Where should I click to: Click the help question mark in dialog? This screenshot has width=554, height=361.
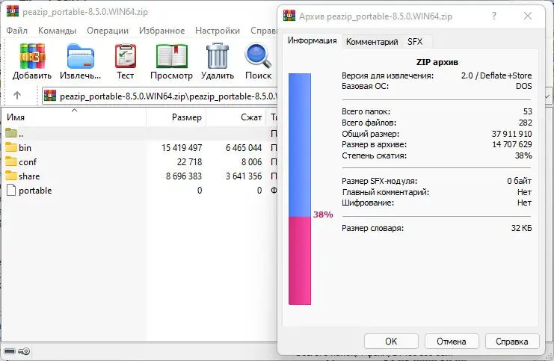[x=494, y=16]
